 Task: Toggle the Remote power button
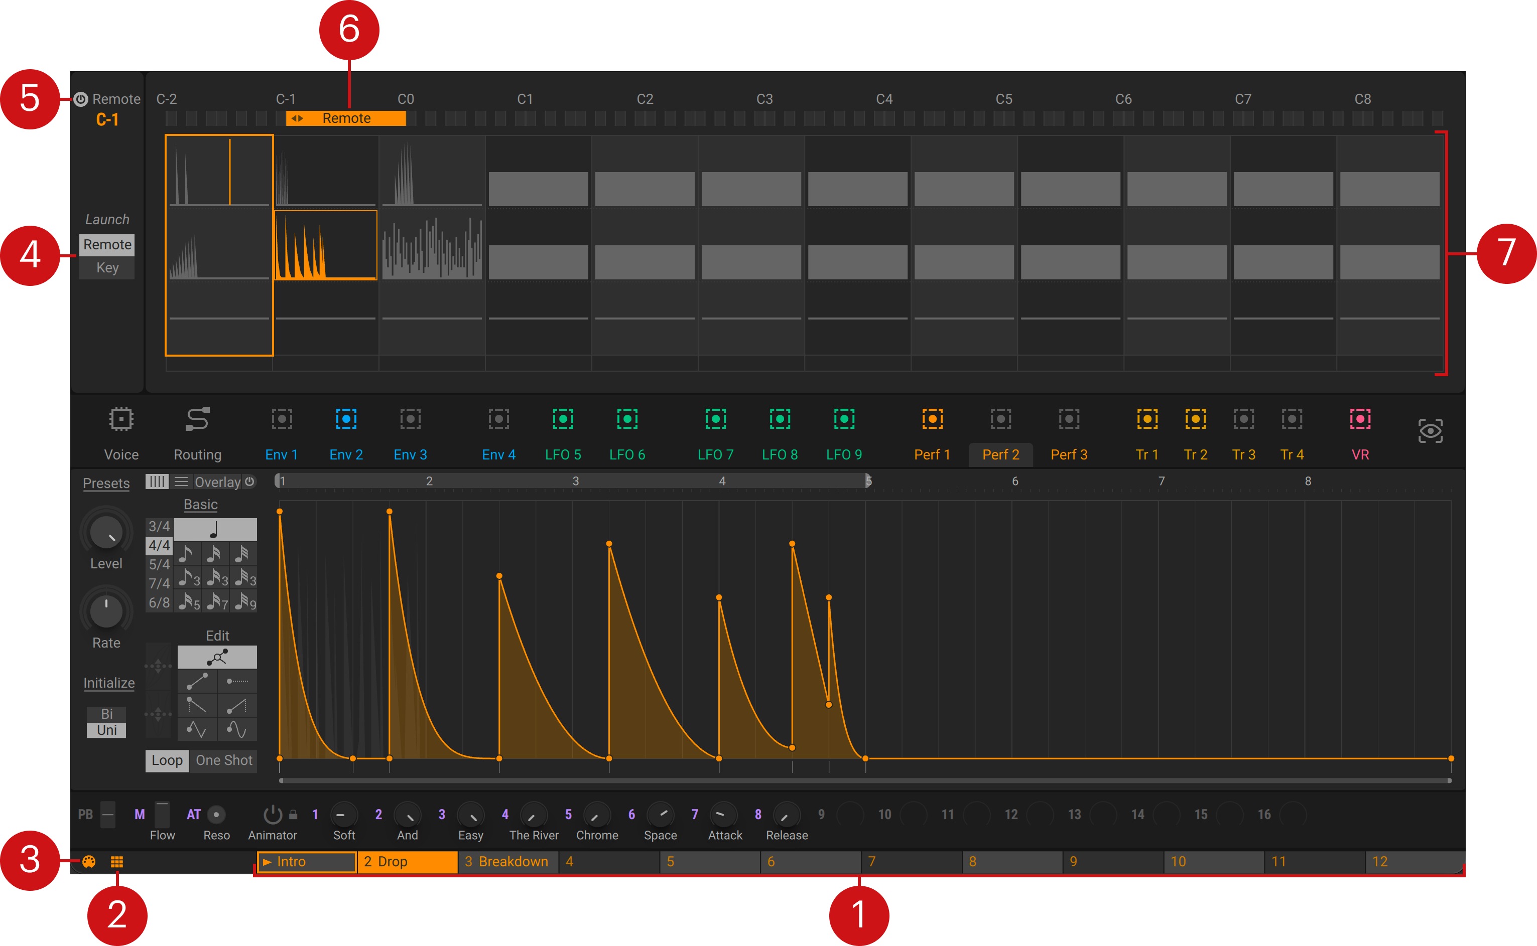pyautogui.click(x=81, y=99)
